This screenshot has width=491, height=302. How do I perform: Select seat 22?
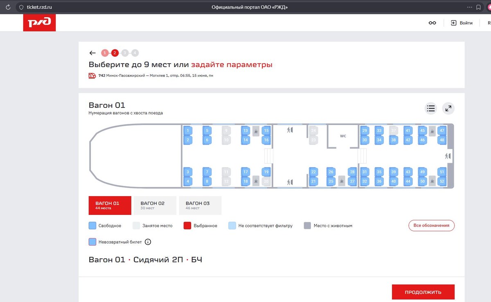(x=313, y=172)
